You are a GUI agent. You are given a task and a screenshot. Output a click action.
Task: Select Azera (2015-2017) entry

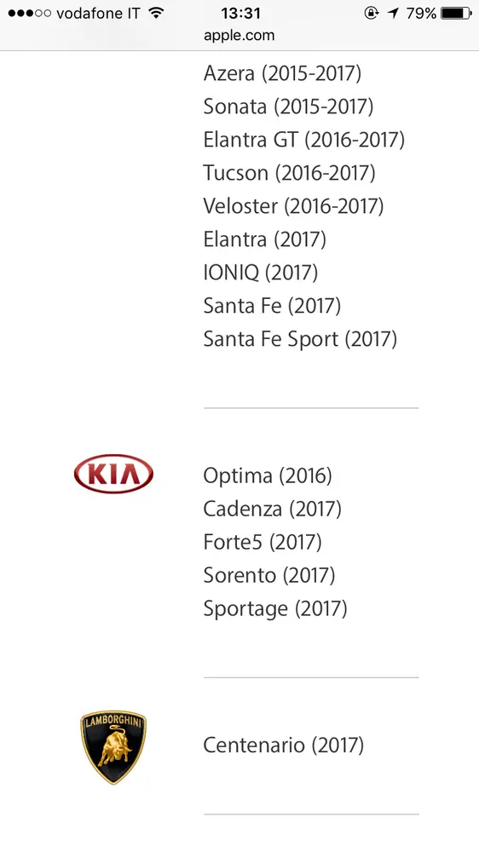(x=282, y=73)
